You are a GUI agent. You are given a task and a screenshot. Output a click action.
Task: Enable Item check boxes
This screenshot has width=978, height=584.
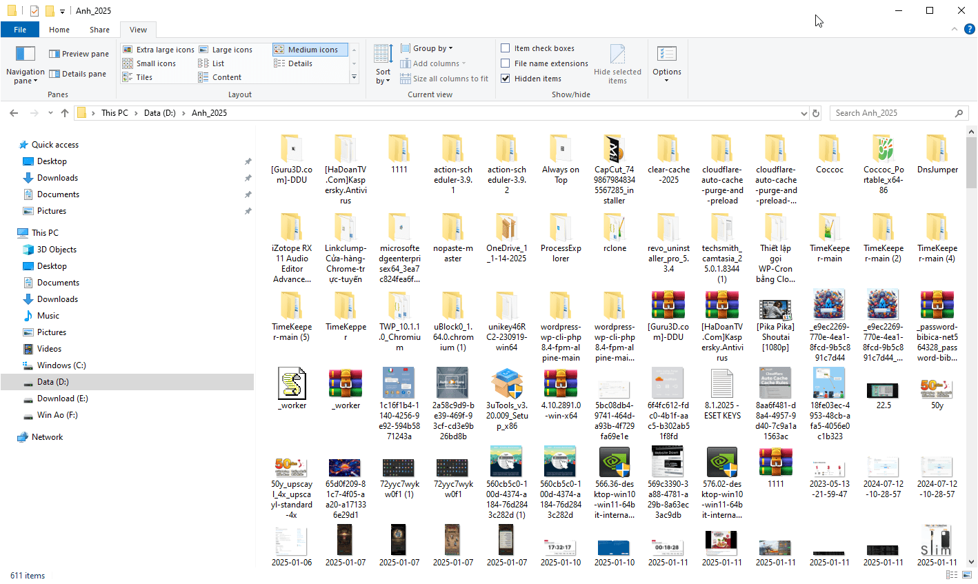[x=538, y=48]
